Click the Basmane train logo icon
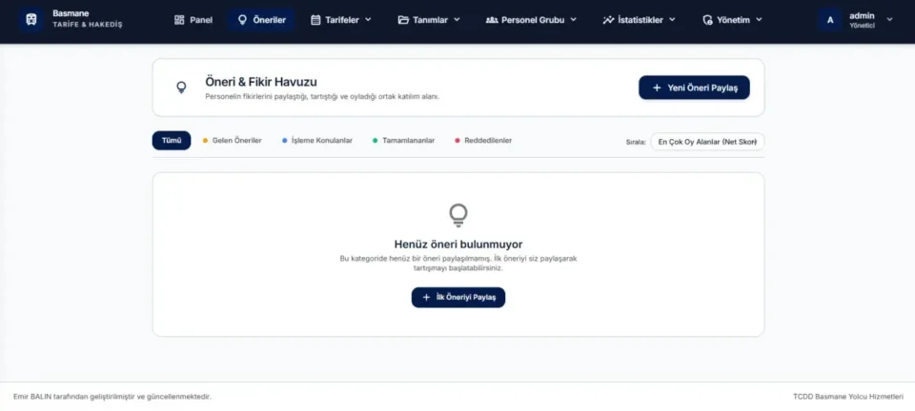This screenshot has width=915, height=411. (x=31, y=19)
